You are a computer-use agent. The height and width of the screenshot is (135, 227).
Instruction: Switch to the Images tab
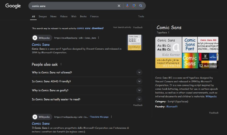43,16
